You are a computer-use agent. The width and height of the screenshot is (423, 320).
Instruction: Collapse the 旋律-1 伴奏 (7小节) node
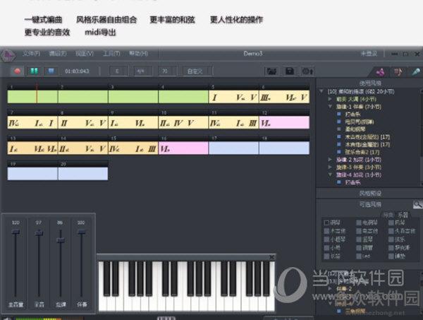click(x=330, y=107)
